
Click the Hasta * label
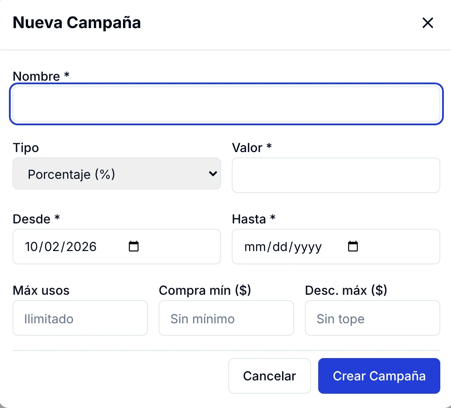tap(254, 219)
